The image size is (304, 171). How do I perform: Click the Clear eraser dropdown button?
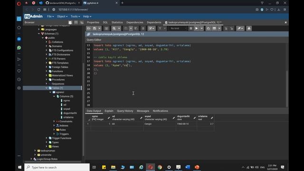coord(240,28)
